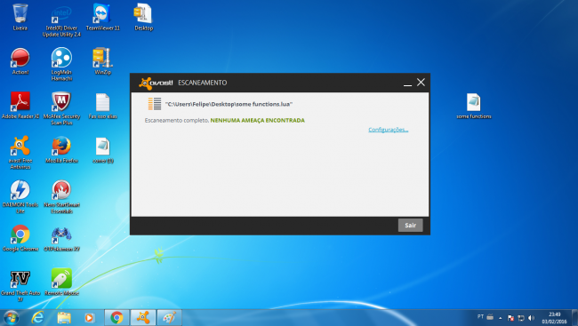
Task: Select the LogMeIn Hamachi shortcut
Action: [61, 64]
